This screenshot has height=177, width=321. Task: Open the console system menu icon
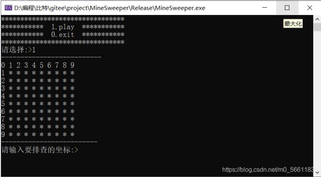(x=8, y=8)
